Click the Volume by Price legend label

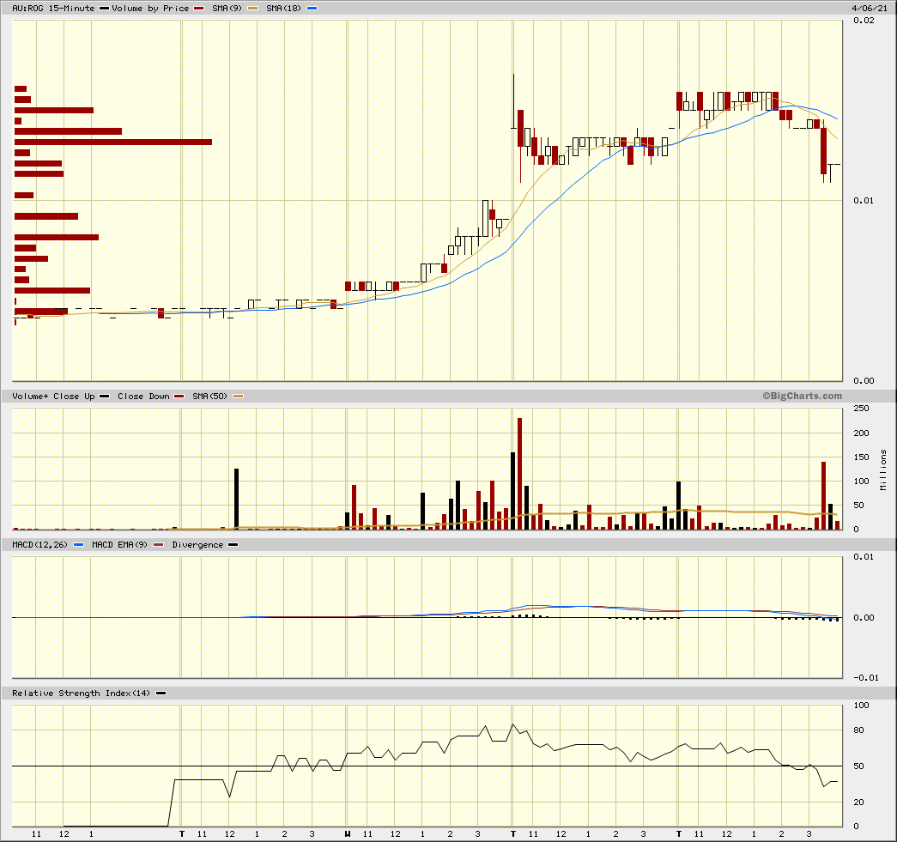click(x=150, y=8)
